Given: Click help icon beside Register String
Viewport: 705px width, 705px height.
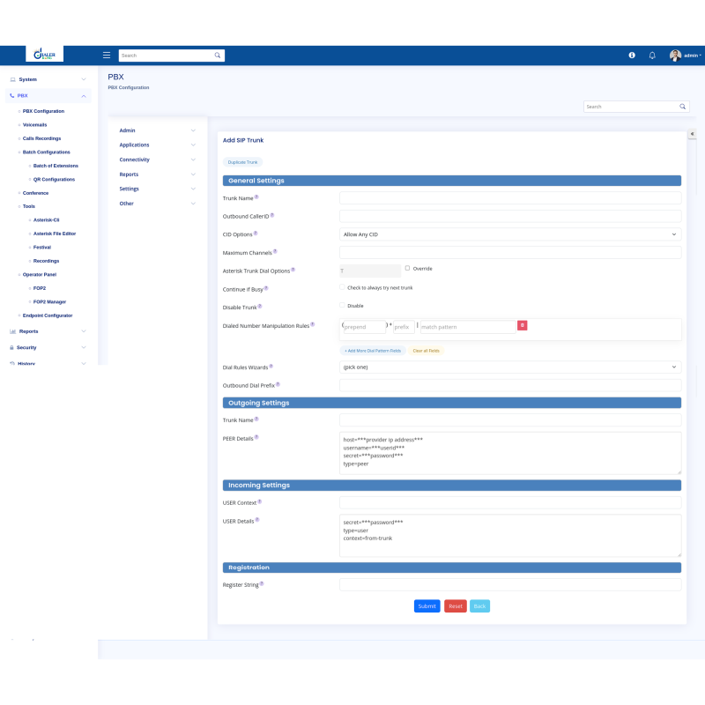Looking at the screenshot, I should coord(262,583).
